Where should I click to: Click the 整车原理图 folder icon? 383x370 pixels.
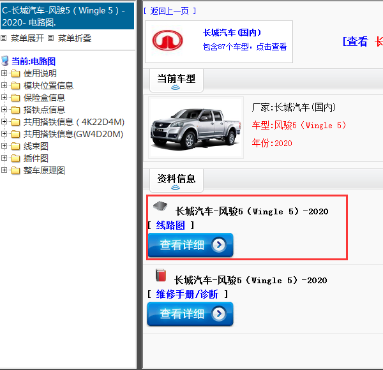tap(15, 170)
